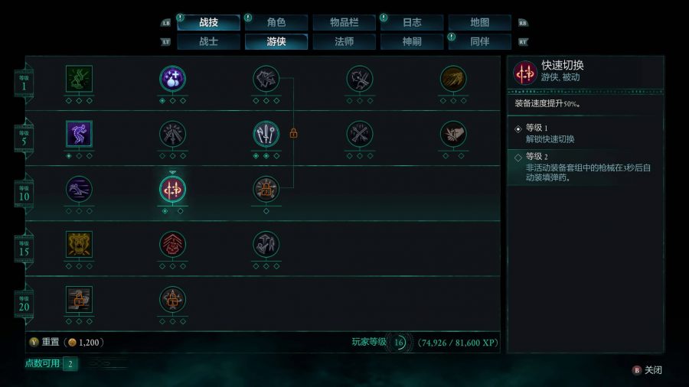Select the green plant skill in level 1 row

(79, 79)
